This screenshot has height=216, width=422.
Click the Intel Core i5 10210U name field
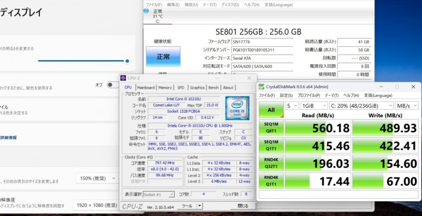[x=184, y=99]
